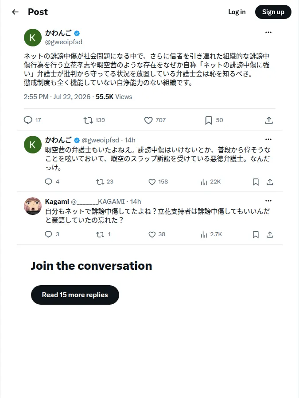Viewport: 299px width, 398px height.
Task: Like the author's reply with 158 hearts
Action: coord(158,182)
